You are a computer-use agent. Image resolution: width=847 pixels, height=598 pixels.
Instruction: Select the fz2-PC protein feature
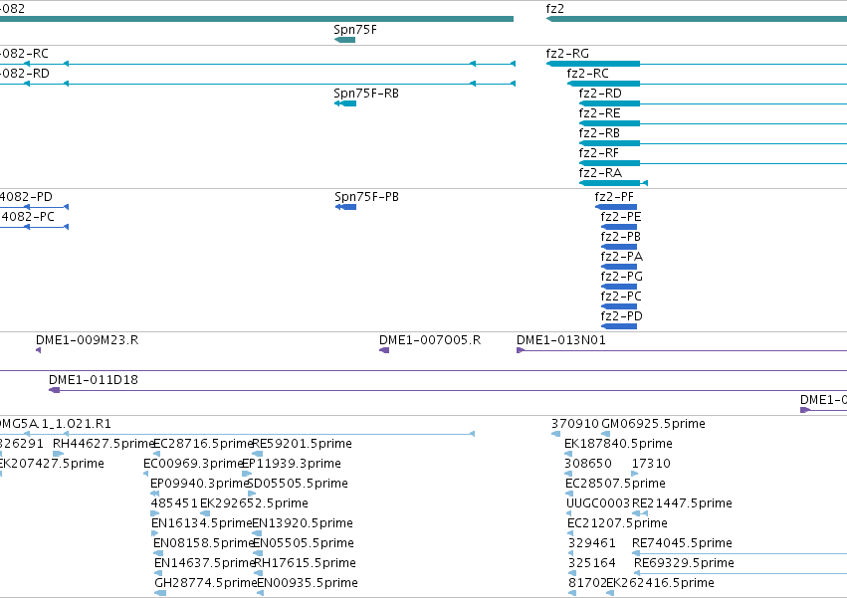619,306
